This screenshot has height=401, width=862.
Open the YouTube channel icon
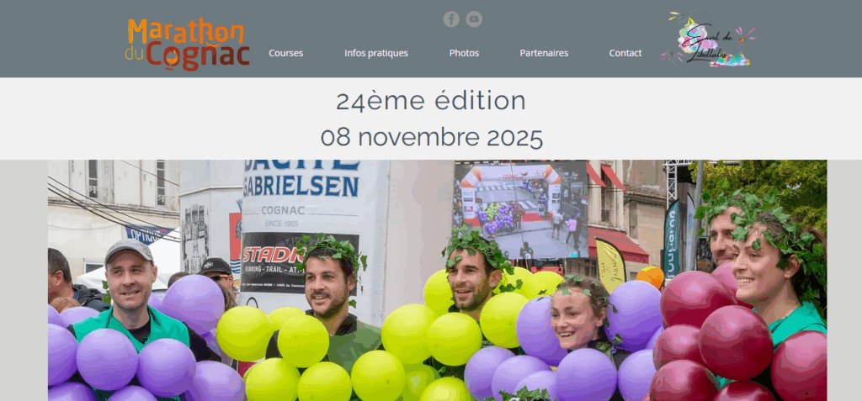(474, 19)
